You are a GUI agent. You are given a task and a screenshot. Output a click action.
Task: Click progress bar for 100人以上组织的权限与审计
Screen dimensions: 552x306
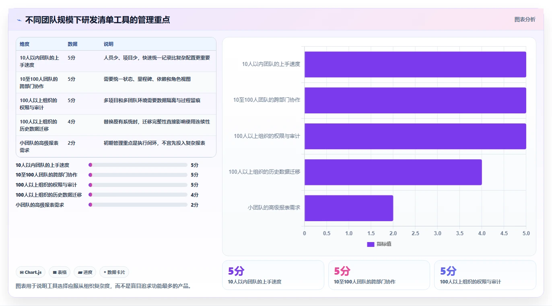(x=138, y=185)
